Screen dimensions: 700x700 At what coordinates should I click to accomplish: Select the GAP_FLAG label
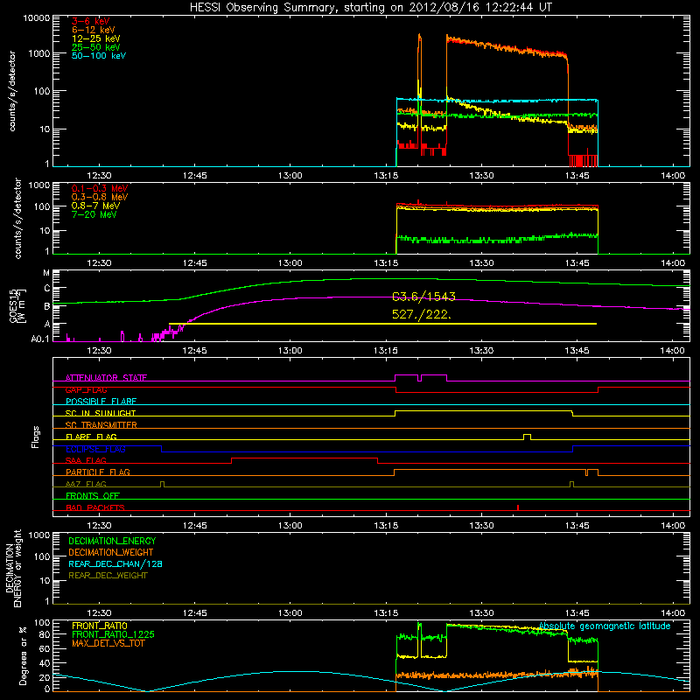(x=87, y=389)
